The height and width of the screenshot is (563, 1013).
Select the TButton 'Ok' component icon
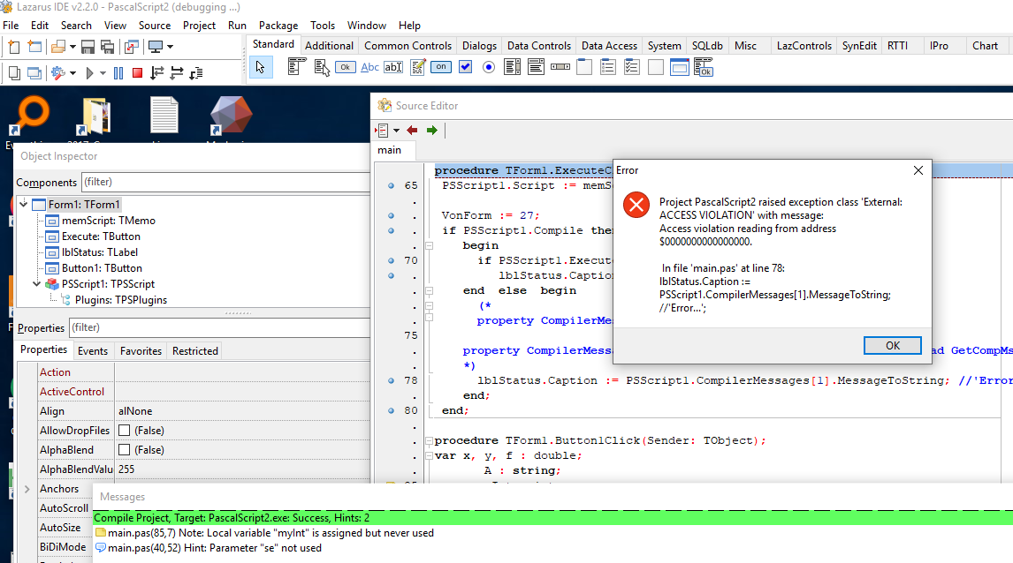click(x=345, y=67)
